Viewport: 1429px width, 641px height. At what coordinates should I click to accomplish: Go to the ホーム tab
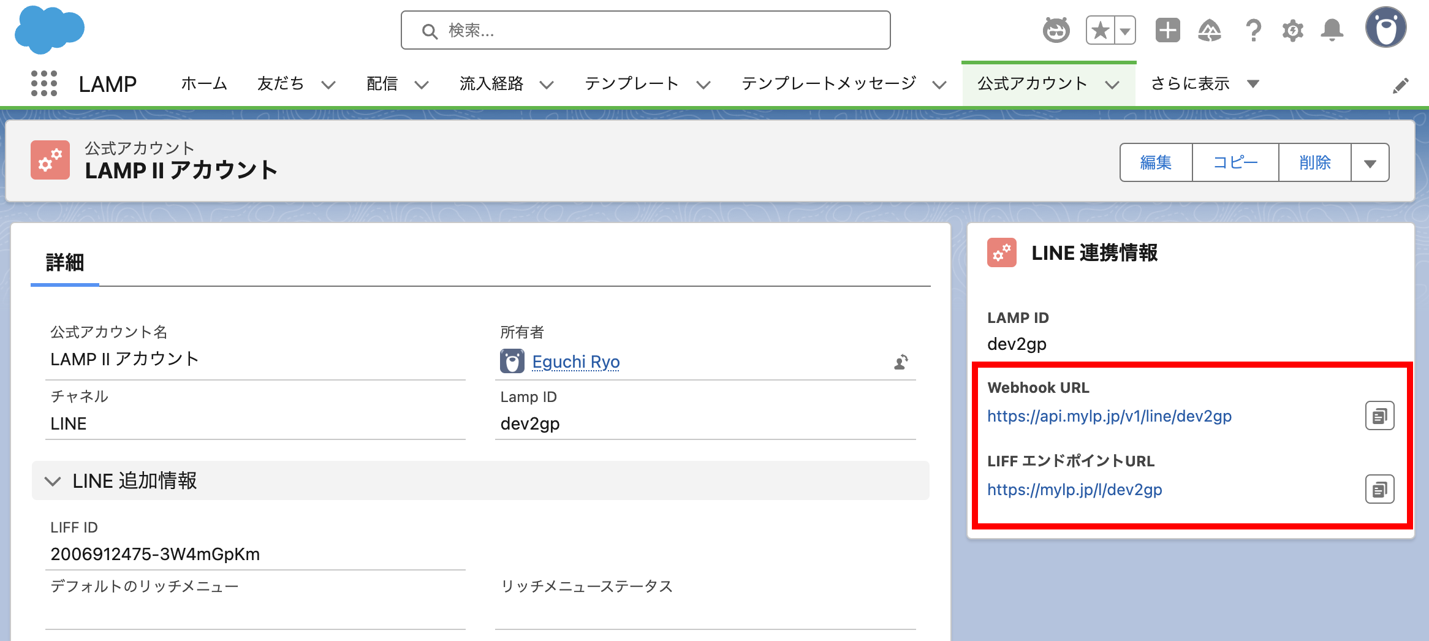click(x=204, y=83)
